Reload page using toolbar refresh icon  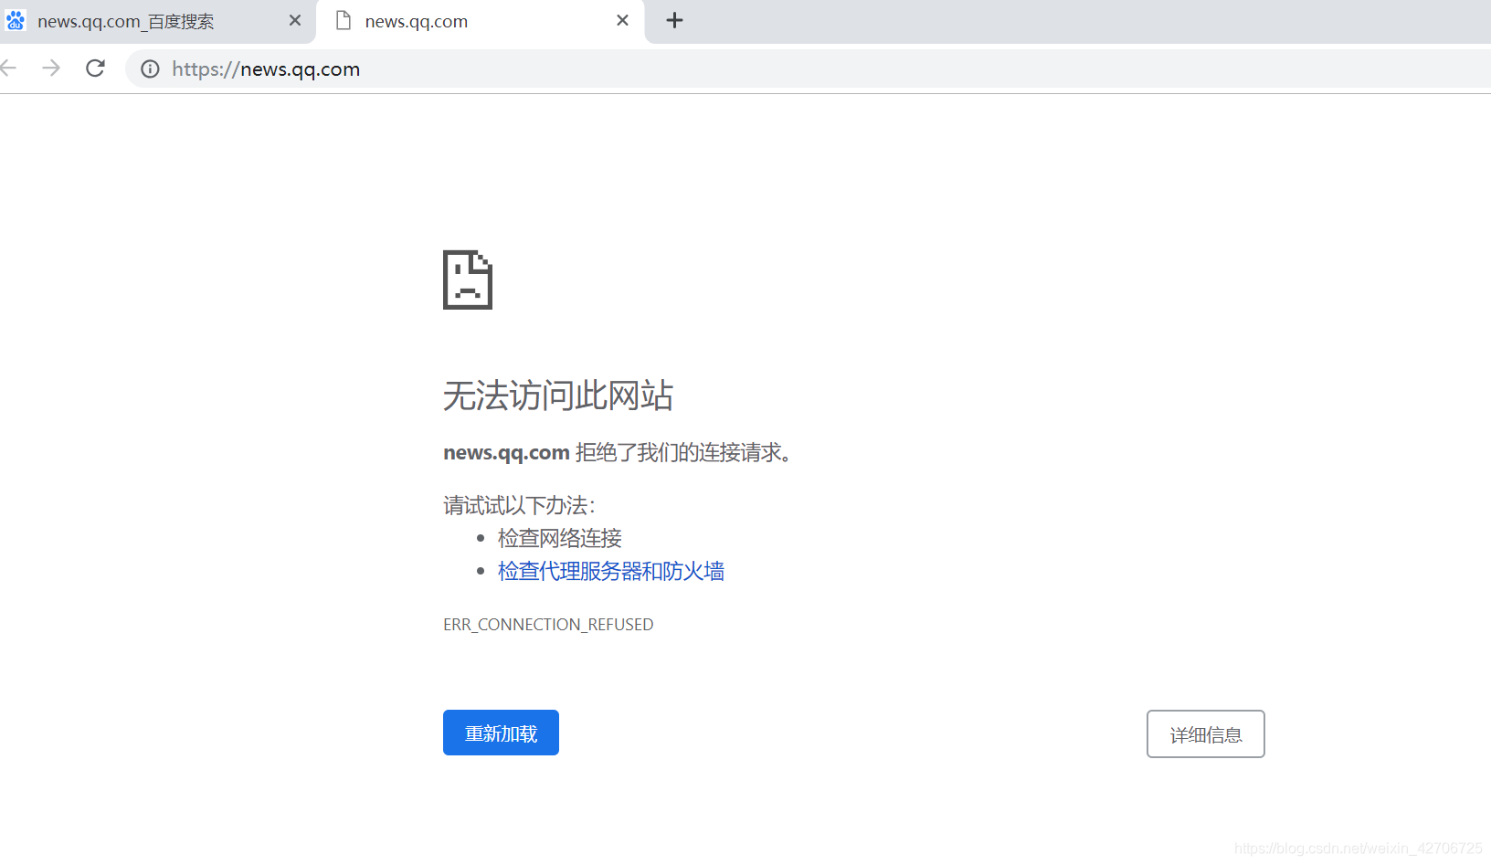[95, 68]
